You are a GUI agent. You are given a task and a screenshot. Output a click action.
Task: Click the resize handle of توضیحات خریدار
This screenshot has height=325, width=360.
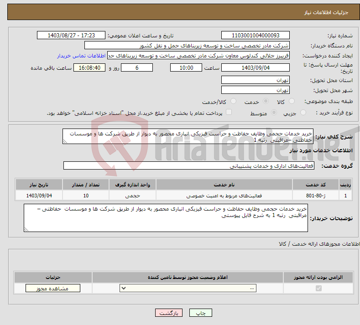[x=26, y=229]
